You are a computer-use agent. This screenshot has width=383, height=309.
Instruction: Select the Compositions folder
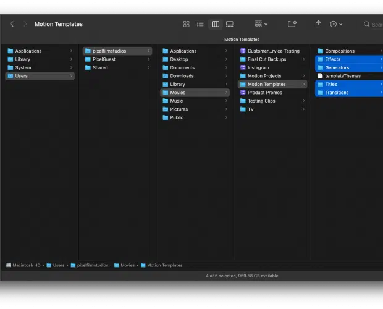pyautogui.click(x=349, y=51)
